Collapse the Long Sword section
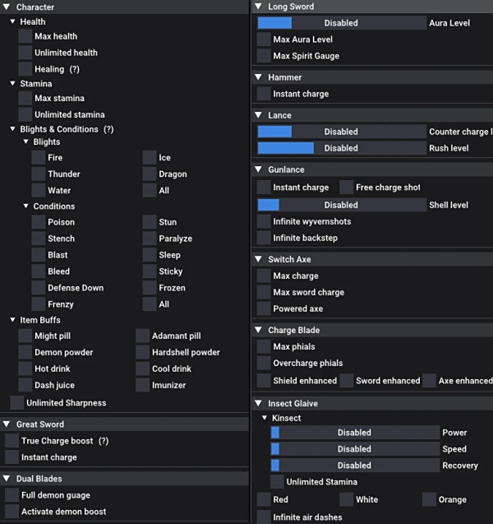Viewport: 493px width, 524px height. 258,7
